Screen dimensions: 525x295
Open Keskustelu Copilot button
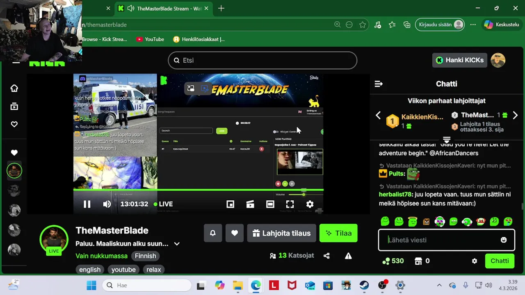502,25
